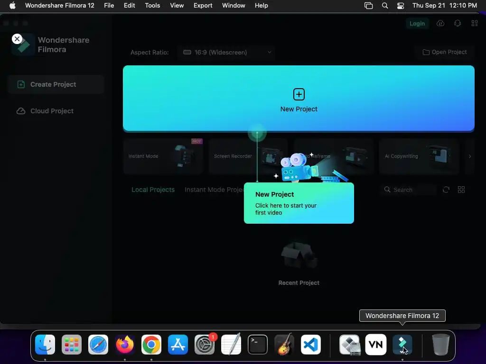Open the File menu
Image resolution: width=486 pixels, height=364 pixels.
coord(109,6)
